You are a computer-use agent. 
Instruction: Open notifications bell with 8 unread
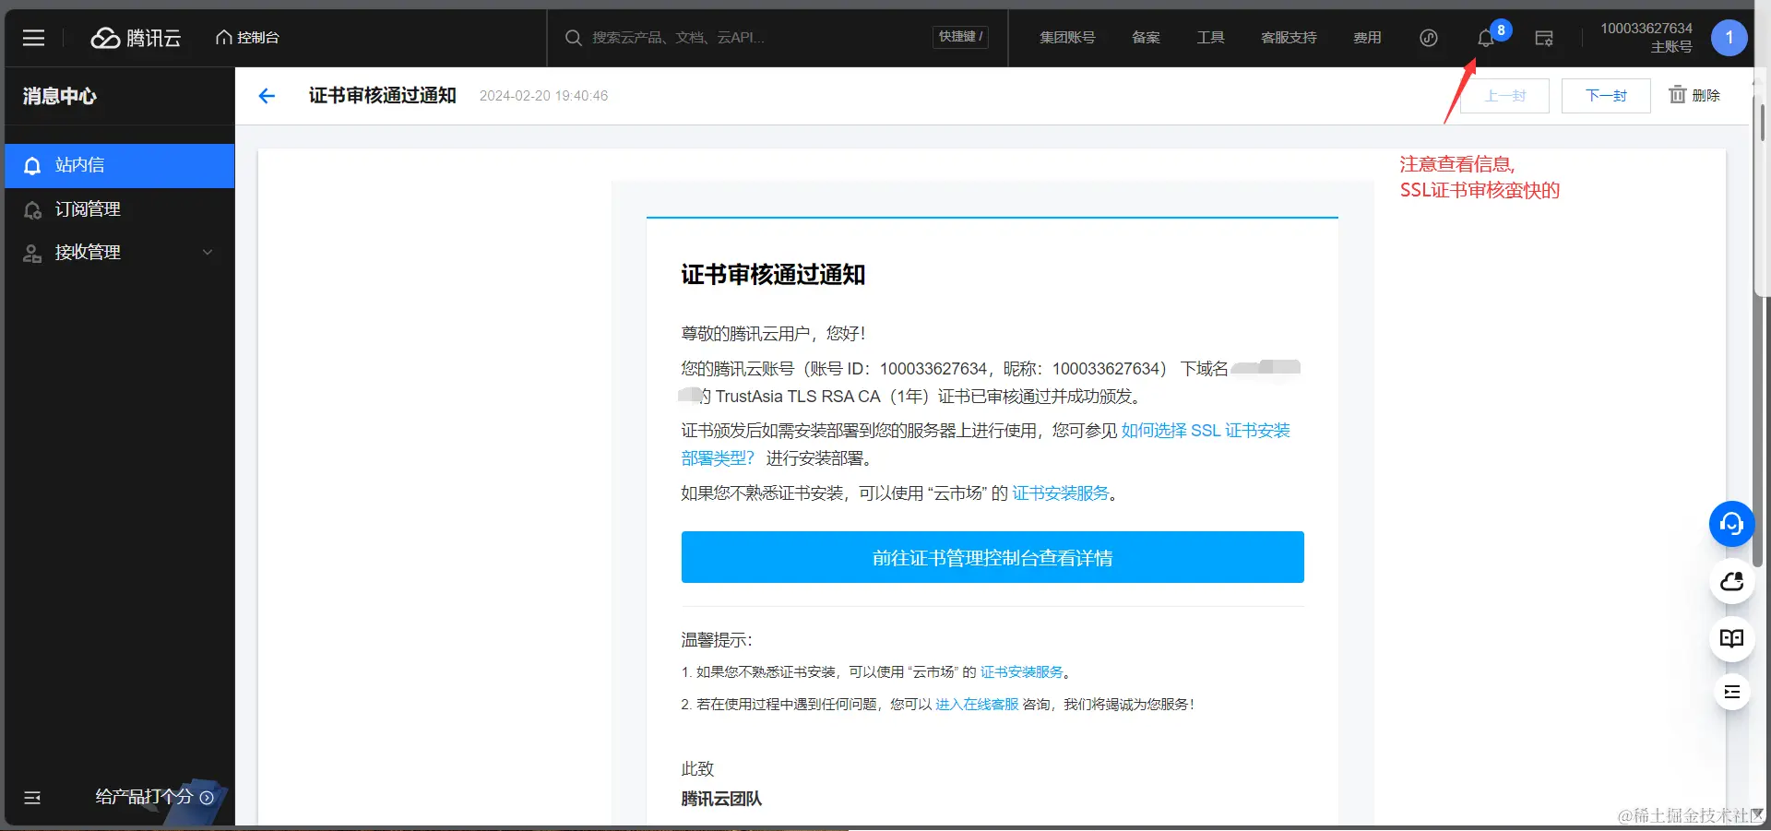tap(1487, 38)
